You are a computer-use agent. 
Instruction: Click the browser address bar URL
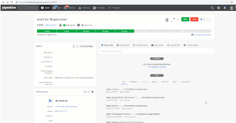coord(38,2)
